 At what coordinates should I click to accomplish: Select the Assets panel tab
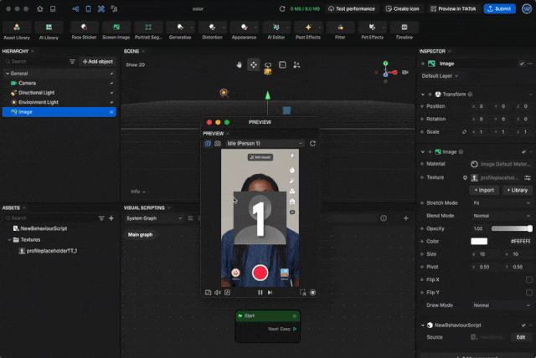point(11,207)
